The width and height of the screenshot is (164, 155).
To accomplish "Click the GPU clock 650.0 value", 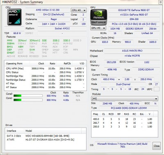I will [105, 42].
